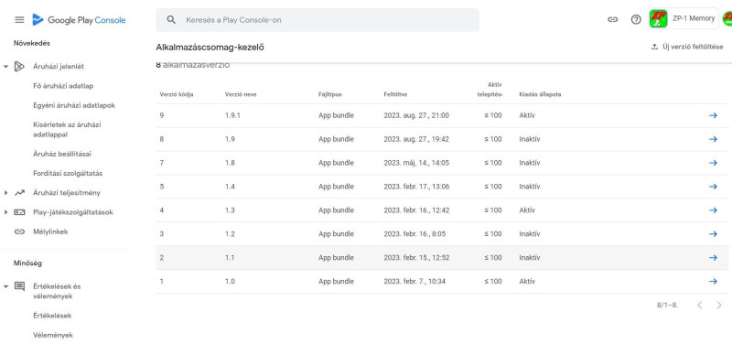Expand the Áruházi teljesítmény section
The height and width of the screenshot is (344, 732).
click(6, 193)
